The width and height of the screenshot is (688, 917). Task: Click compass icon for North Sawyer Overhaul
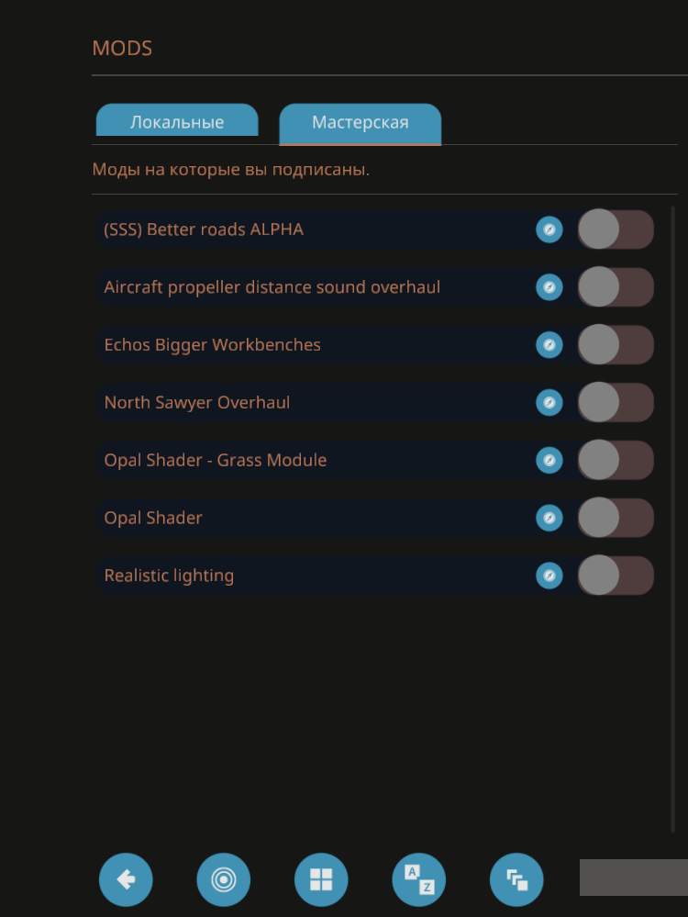549,403
